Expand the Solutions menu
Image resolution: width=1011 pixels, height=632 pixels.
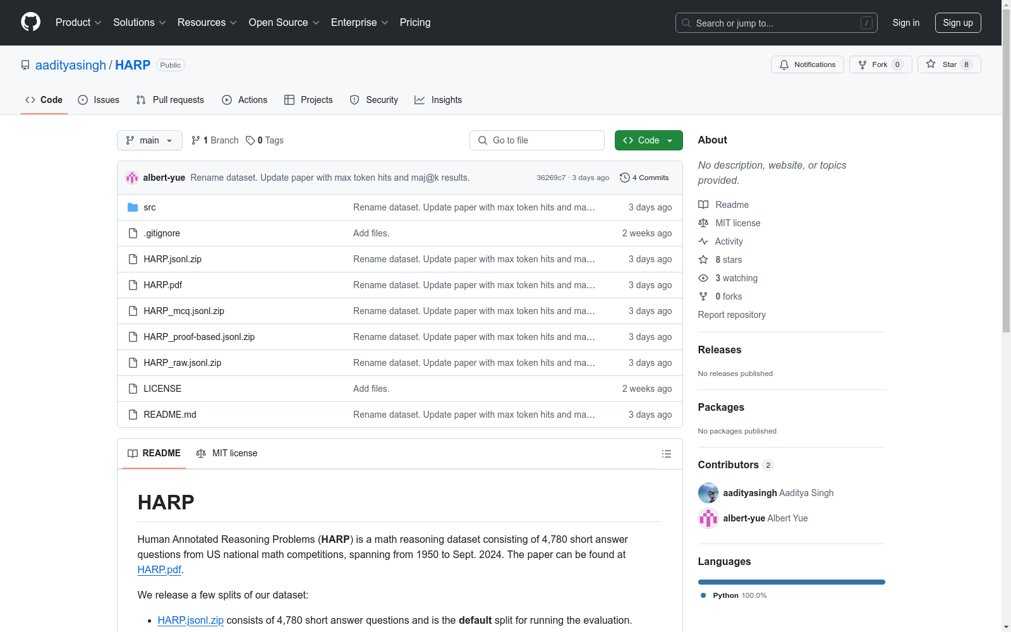click(140, 22)
